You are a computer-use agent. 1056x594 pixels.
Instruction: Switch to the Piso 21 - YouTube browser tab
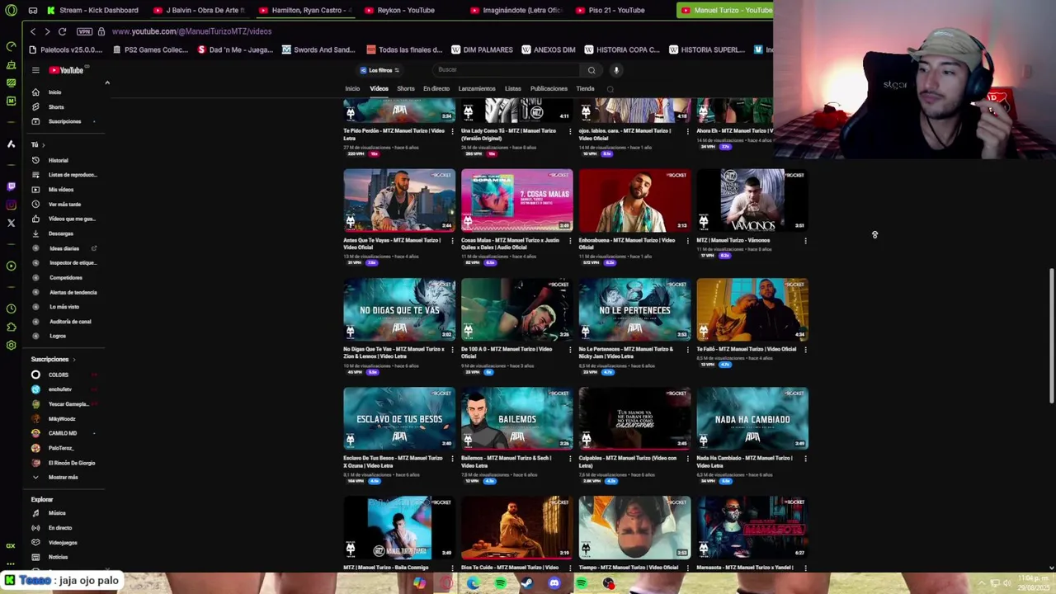tap(610, 10)
